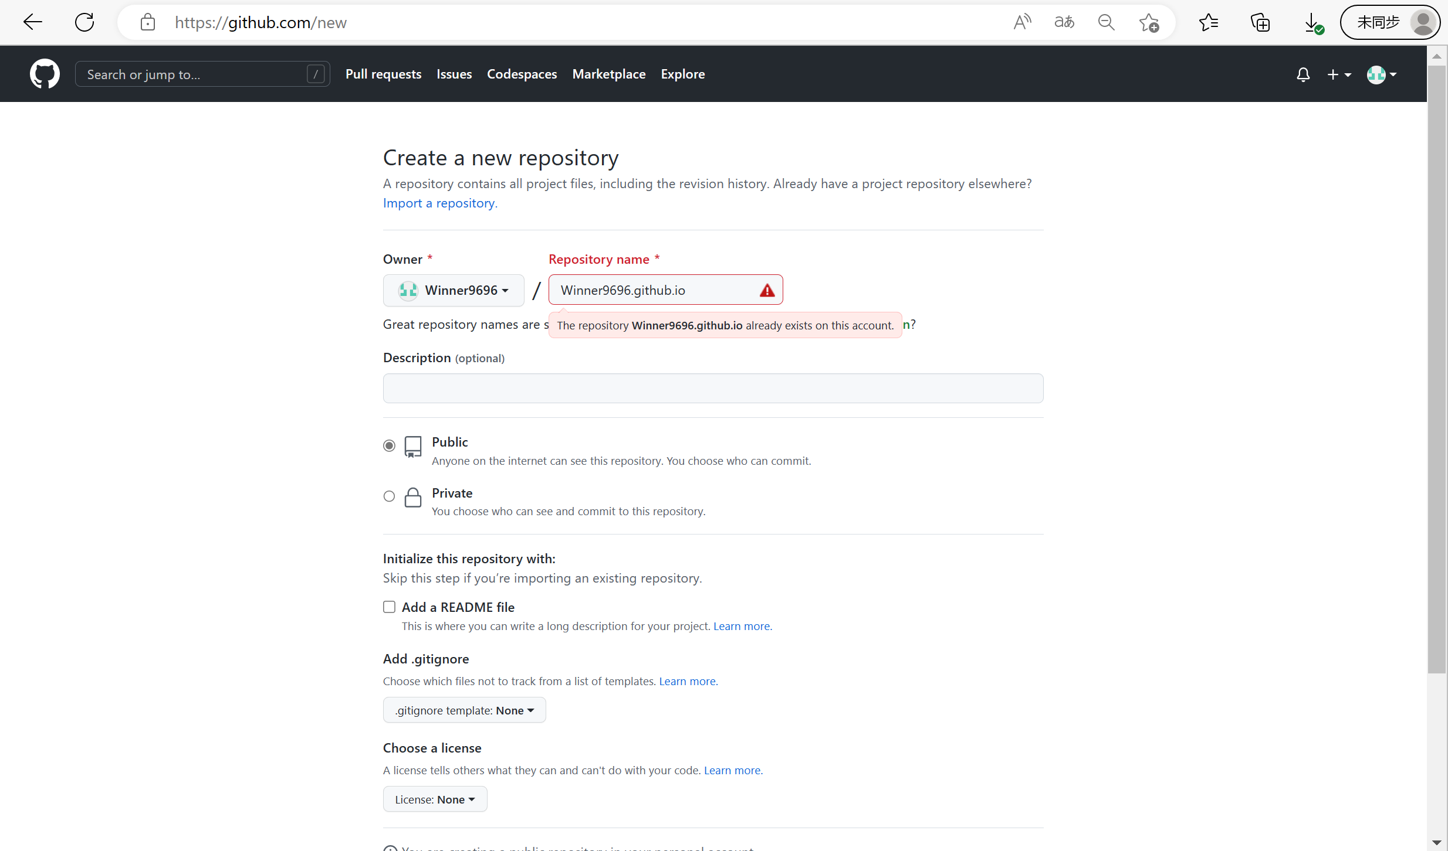This screenshot has height=851, width=1448.
Task: Select the Private visibility radio button
Action: [389, 496]
